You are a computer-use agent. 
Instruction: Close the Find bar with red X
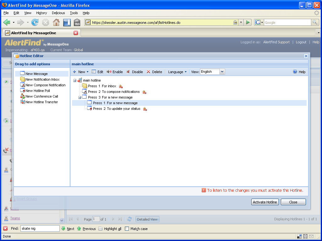6,228
